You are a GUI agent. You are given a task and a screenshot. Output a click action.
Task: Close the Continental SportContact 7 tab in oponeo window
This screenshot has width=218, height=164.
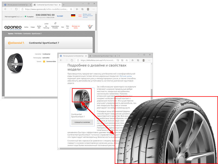(60, 5)
